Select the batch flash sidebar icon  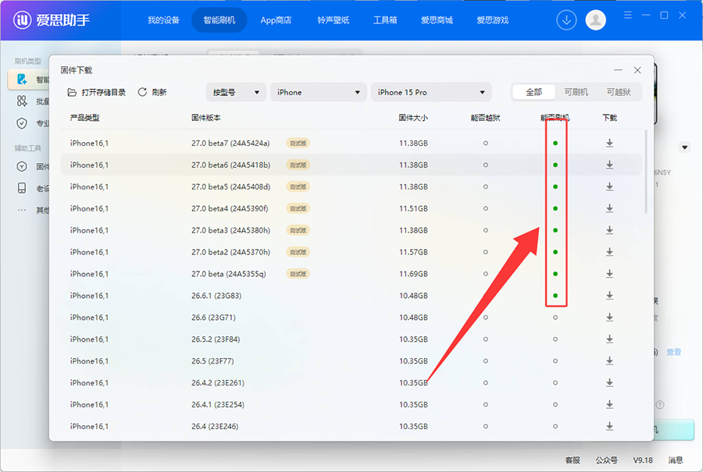click(22, 101)
